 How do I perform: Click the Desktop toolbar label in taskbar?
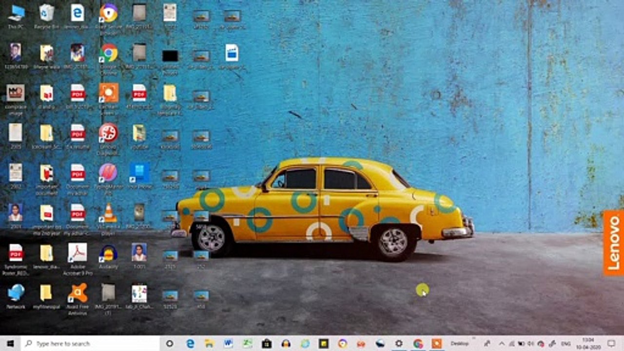coord(460,343)
